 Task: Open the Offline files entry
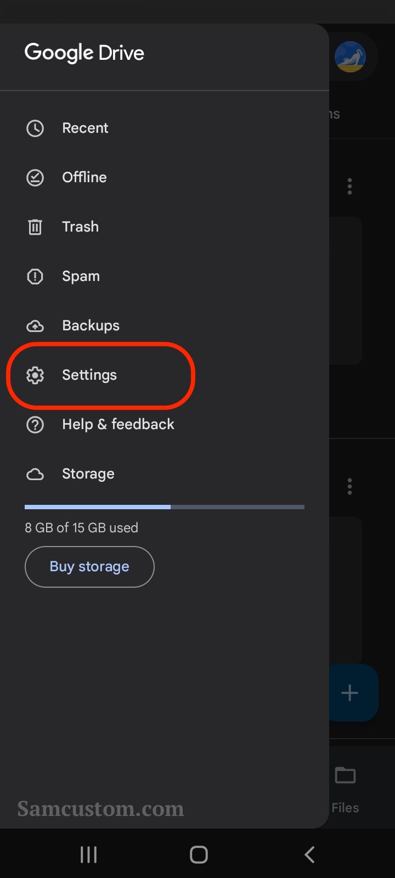165,178
